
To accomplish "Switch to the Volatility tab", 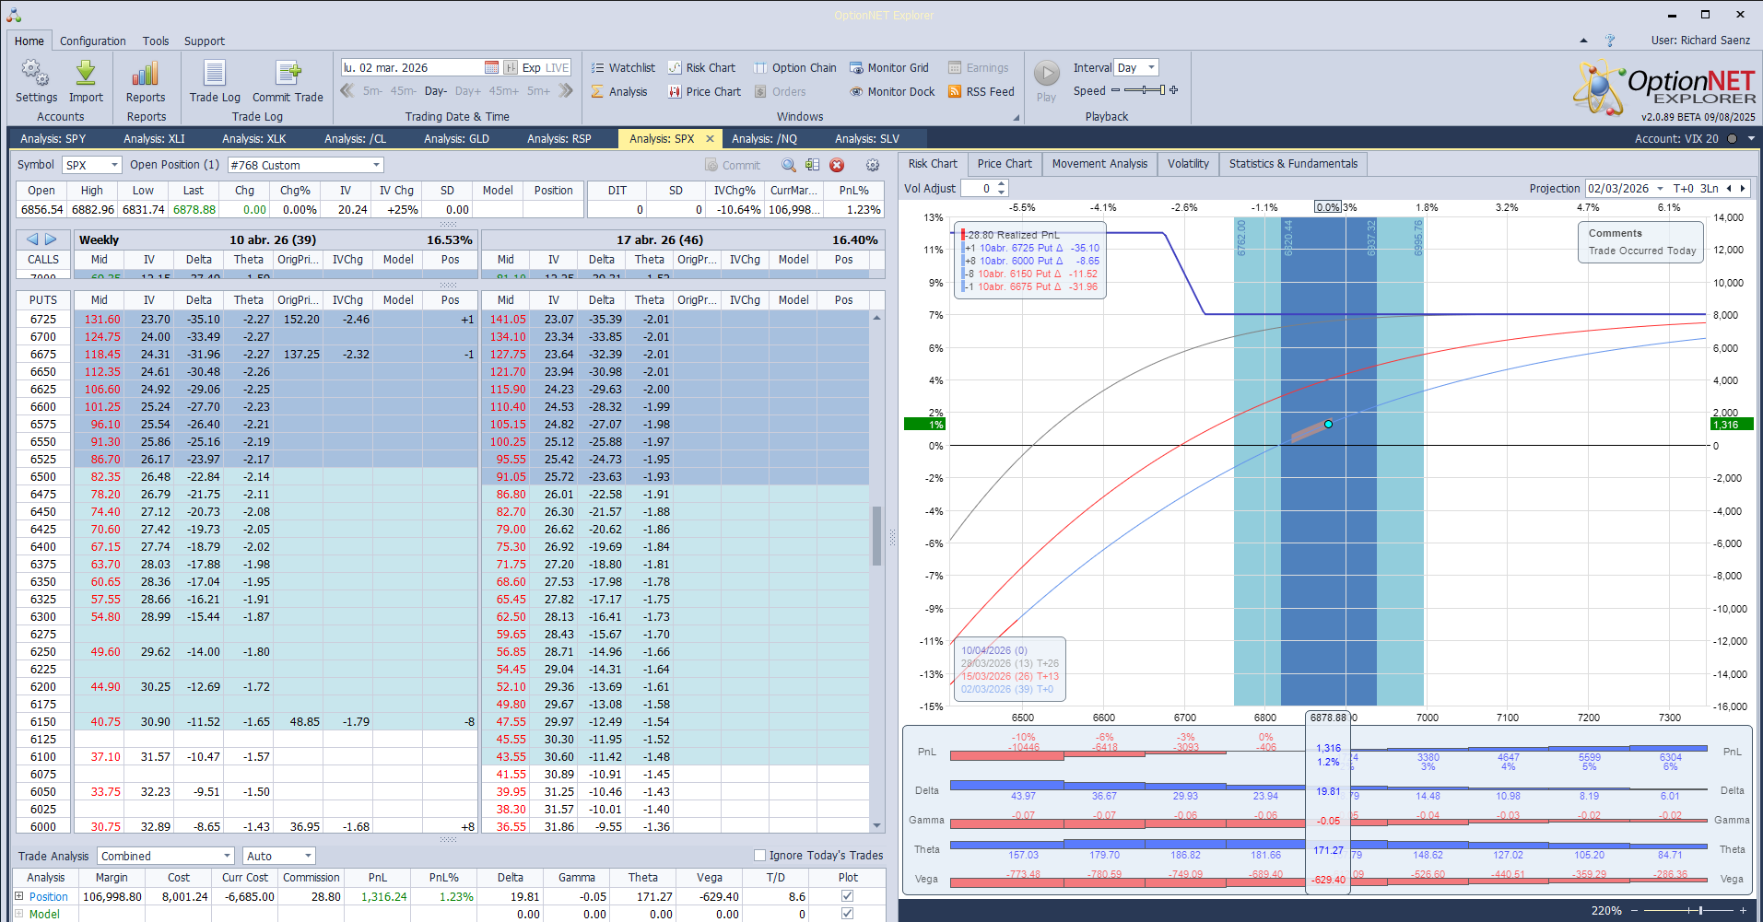I will (x=1187, y=164).
